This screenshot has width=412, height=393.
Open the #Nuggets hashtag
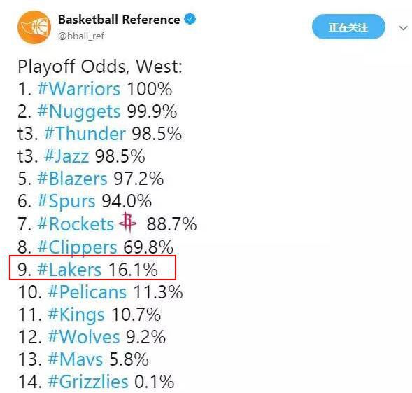point(79,112)
